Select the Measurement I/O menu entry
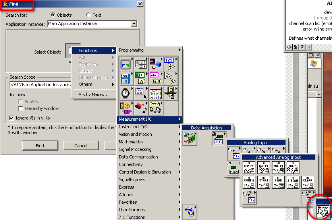Screen dimensions: 332x220 (x=149, y=119)
